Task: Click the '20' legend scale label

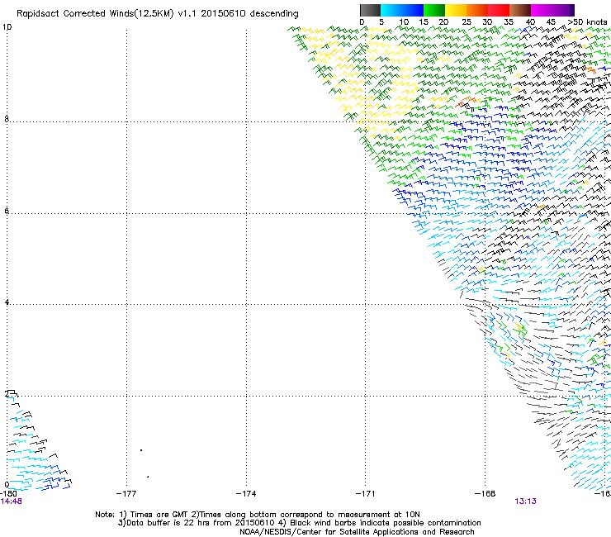Action: tap(444, 22)
